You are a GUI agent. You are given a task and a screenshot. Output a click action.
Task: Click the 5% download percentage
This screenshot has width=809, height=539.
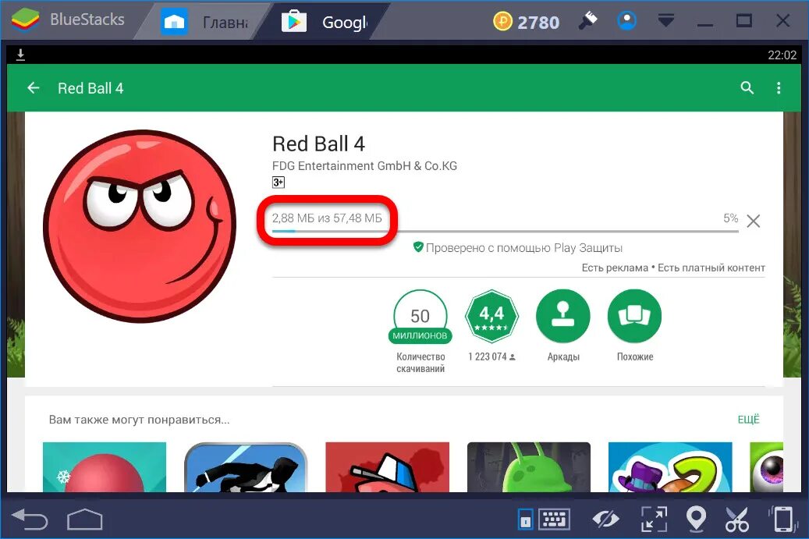pyautogui.click(x=730, y=218)
